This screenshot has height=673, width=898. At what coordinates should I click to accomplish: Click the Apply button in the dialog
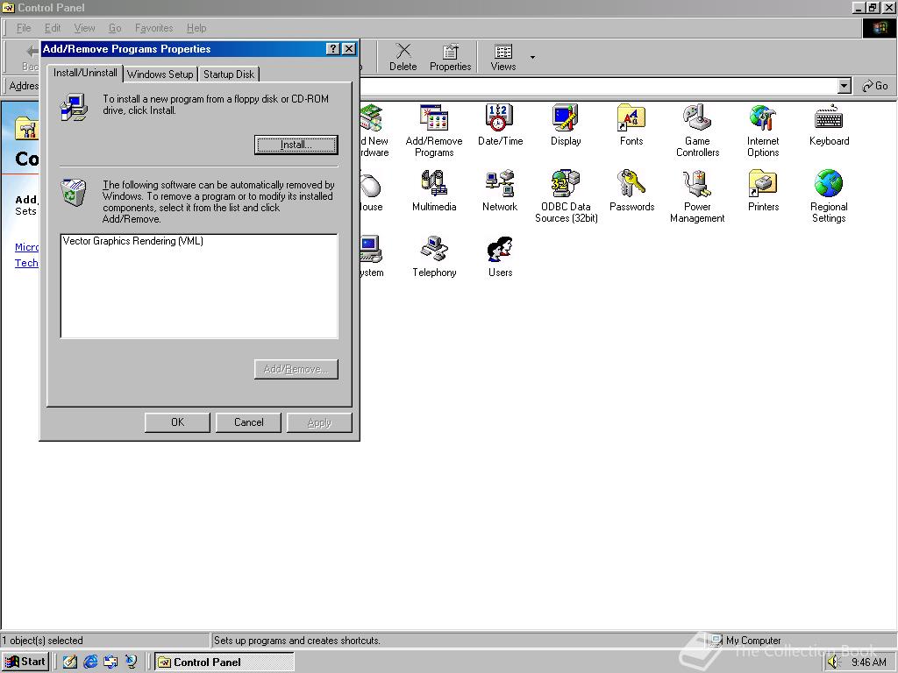[x=319, y=422]
